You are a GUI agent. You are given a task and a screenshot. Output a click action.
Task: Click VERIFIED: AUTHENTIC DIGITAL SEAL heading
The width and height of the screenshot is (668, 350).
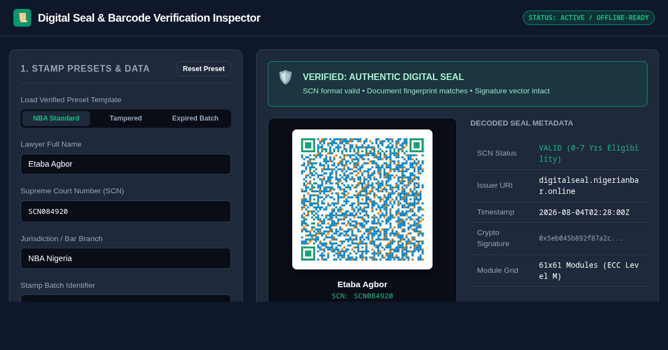tap(383, 77)
